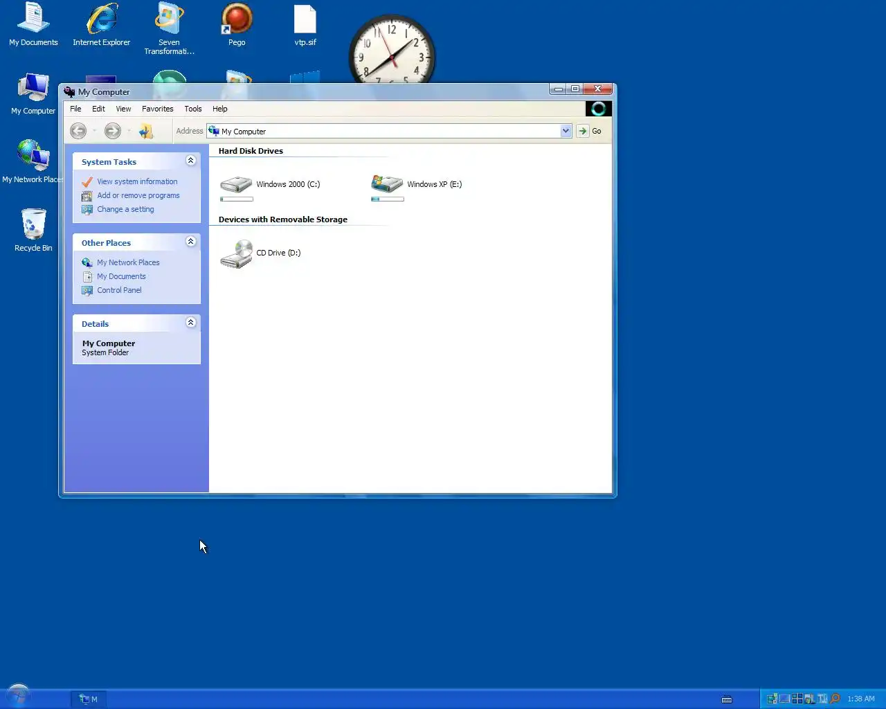886x709 pixels.
Task: Click the Hard Disk Drives group header
Action: [x=251, y=151]
